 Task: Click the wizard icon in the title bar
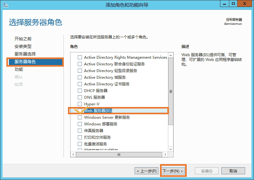pos(5,4)
